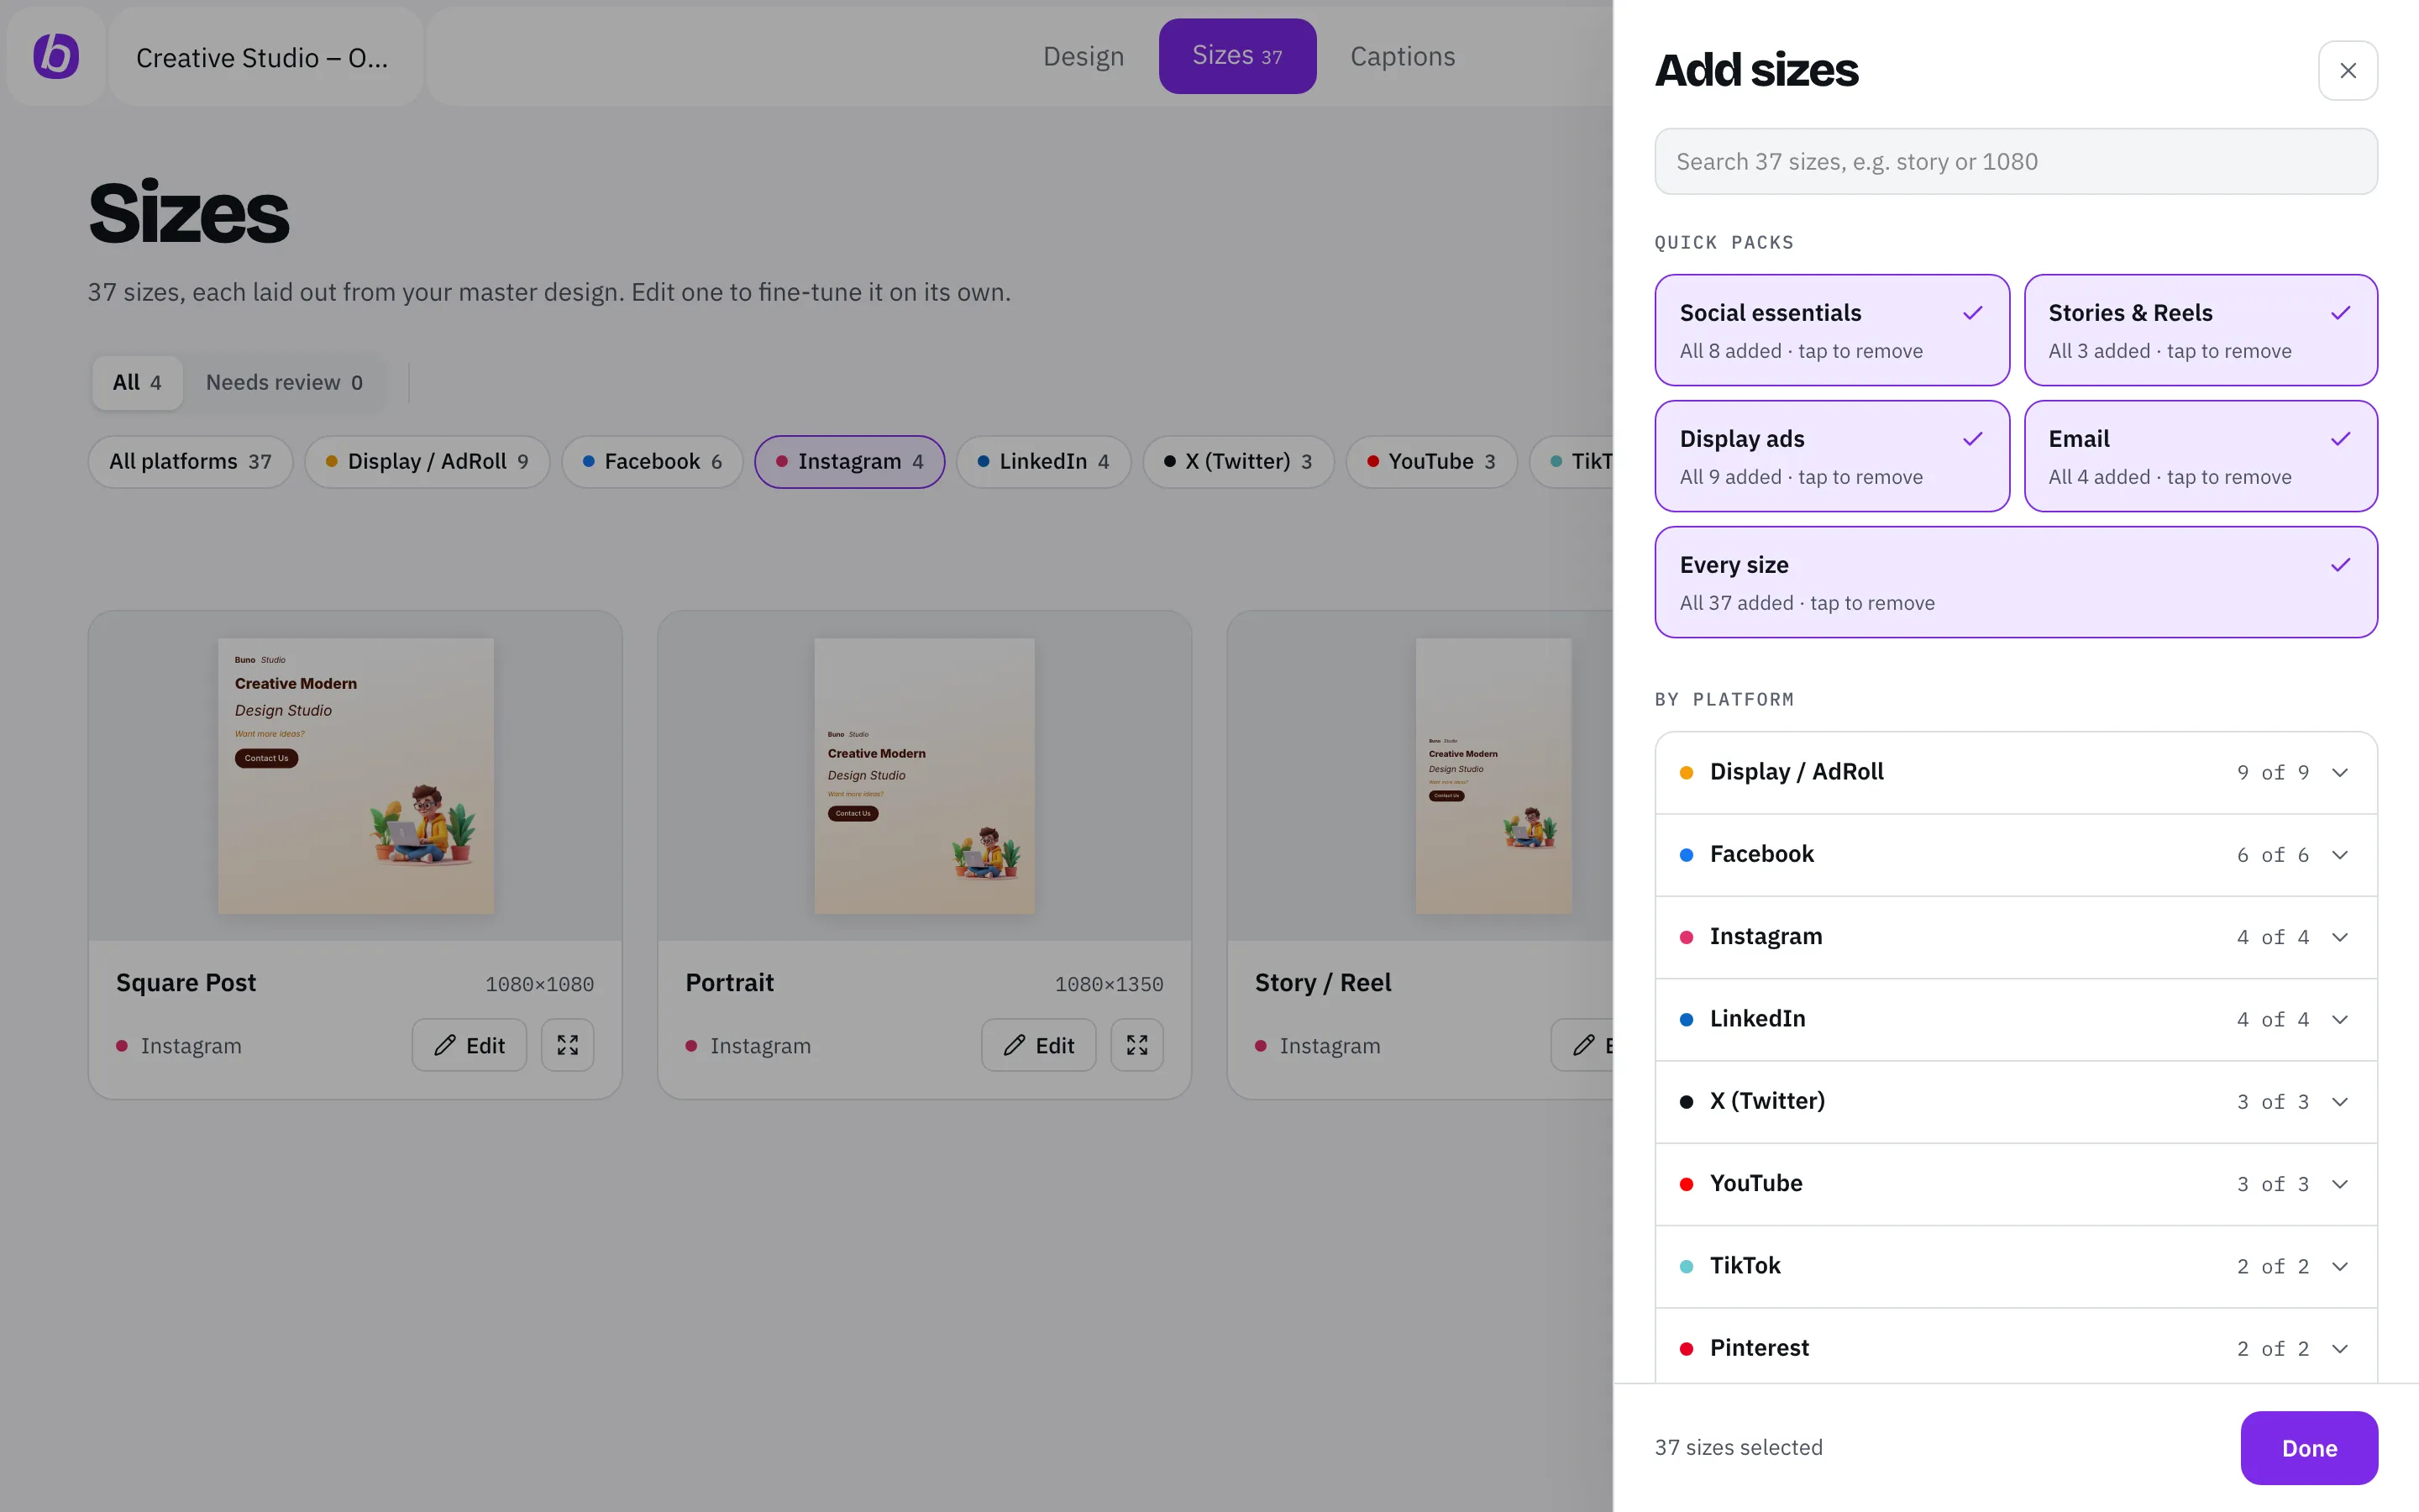Edit the Portrait size
Viewport: 2419px width, 1512px height.
pyautogui.click(x=1038, y=1045)
